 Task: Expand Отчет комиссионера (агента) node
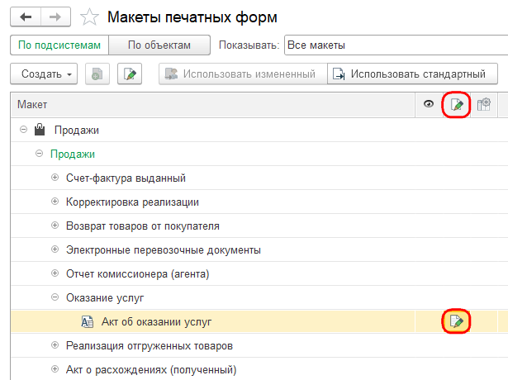(55, 273)
